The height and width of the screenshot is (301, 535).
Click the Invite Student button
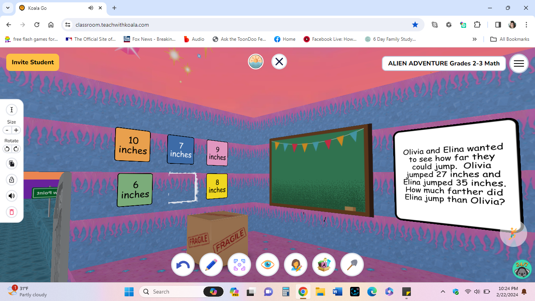click(33, 62)
